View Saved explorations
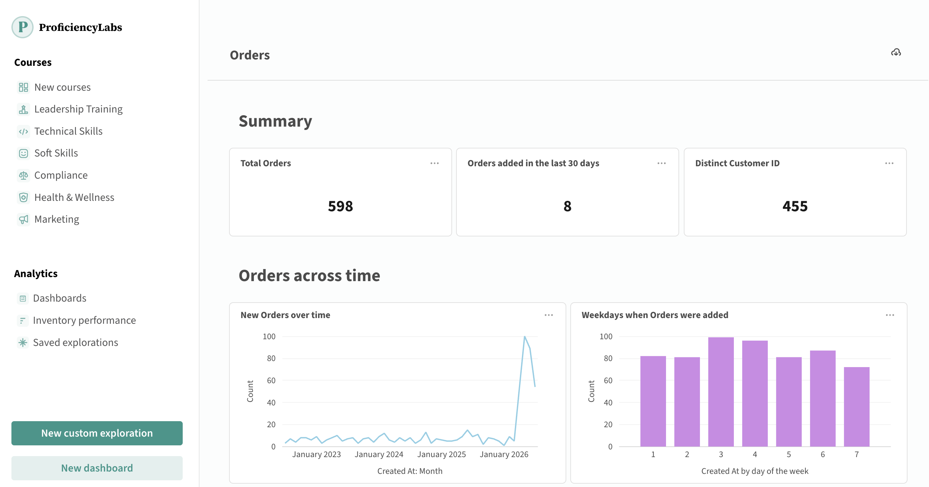 75,342
